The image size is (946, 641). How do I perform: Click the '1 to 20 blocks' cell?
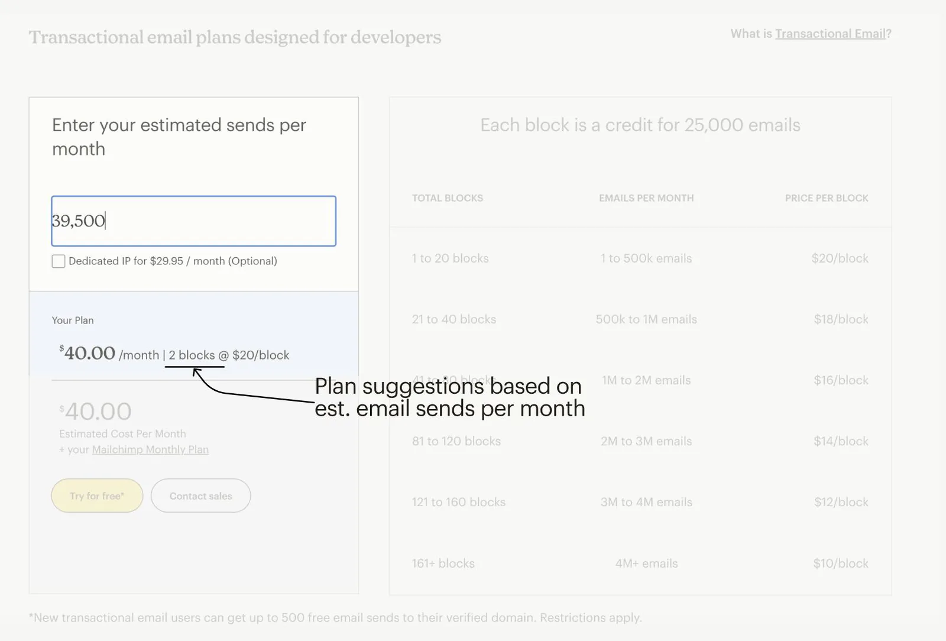pyautogui.click(x=451, y=258)
